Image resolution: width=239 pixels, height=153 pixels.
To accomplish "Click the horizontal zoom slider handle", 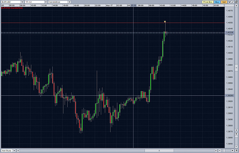I will click(x=224, y=150).
